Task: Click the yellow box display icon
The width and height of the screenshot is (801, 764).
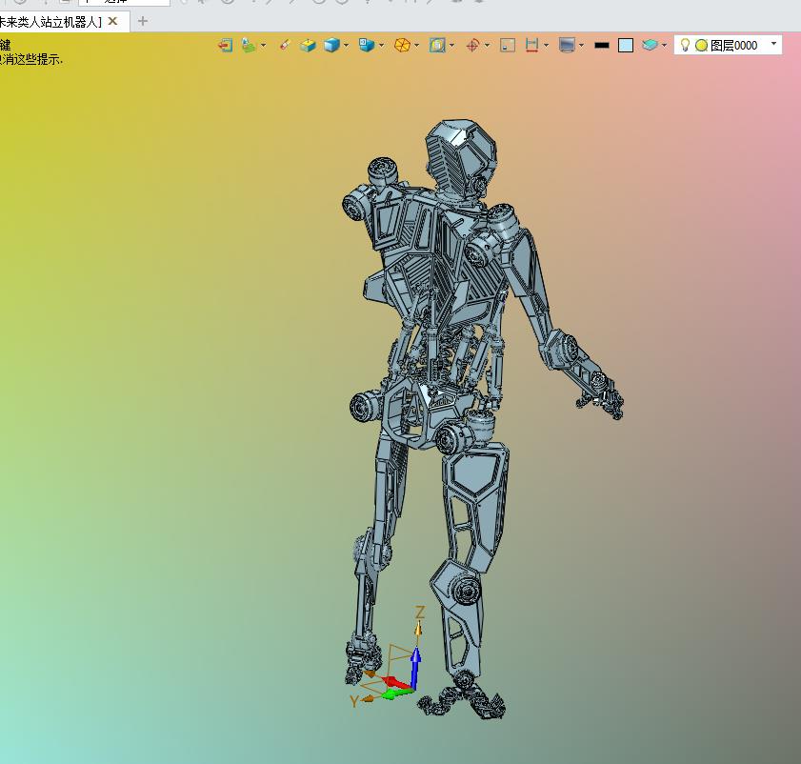Action: tap(308, 46)
